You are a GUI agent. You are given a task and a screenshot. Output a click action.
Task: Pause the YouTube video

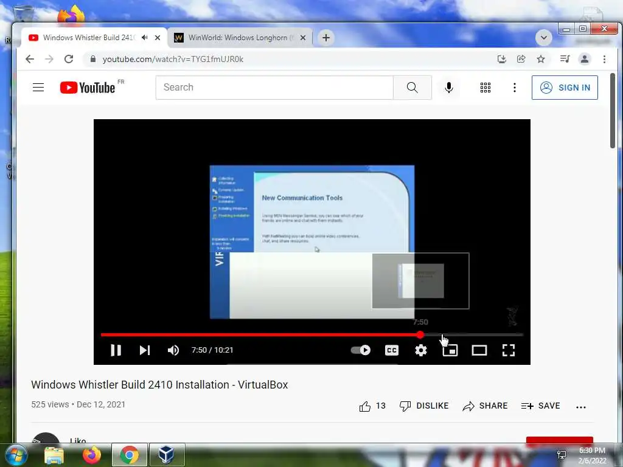116,350
